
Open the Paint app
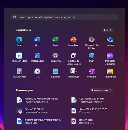[x=92, y=57]
